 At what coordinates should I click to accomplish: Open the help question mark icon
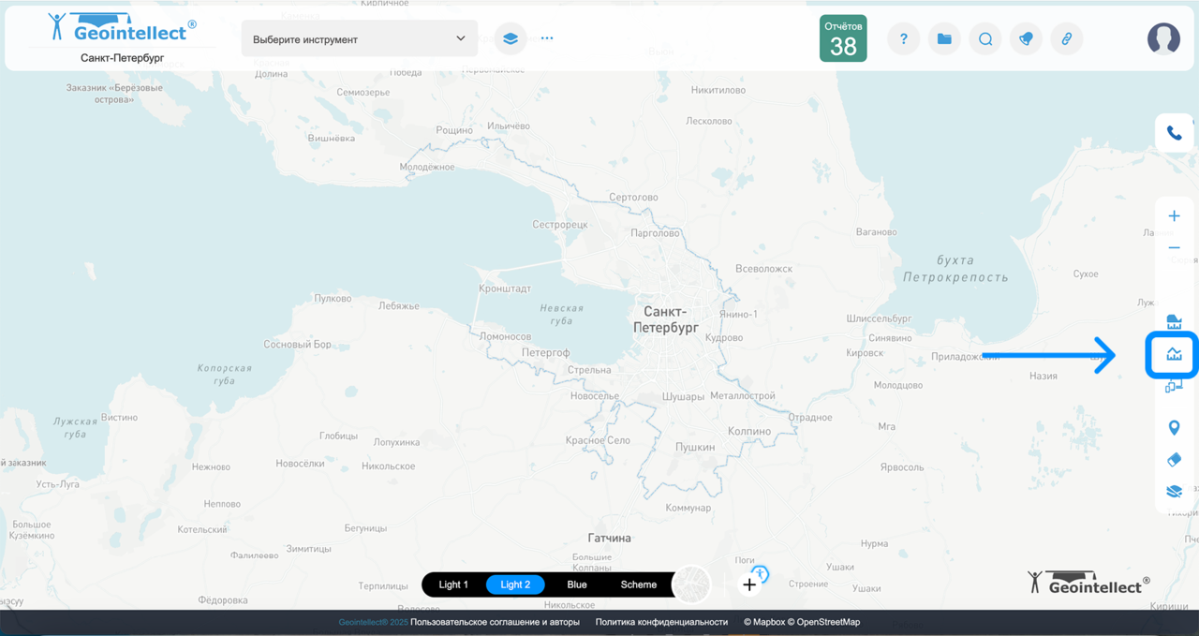pyautogui.click(x=903, y=39)
